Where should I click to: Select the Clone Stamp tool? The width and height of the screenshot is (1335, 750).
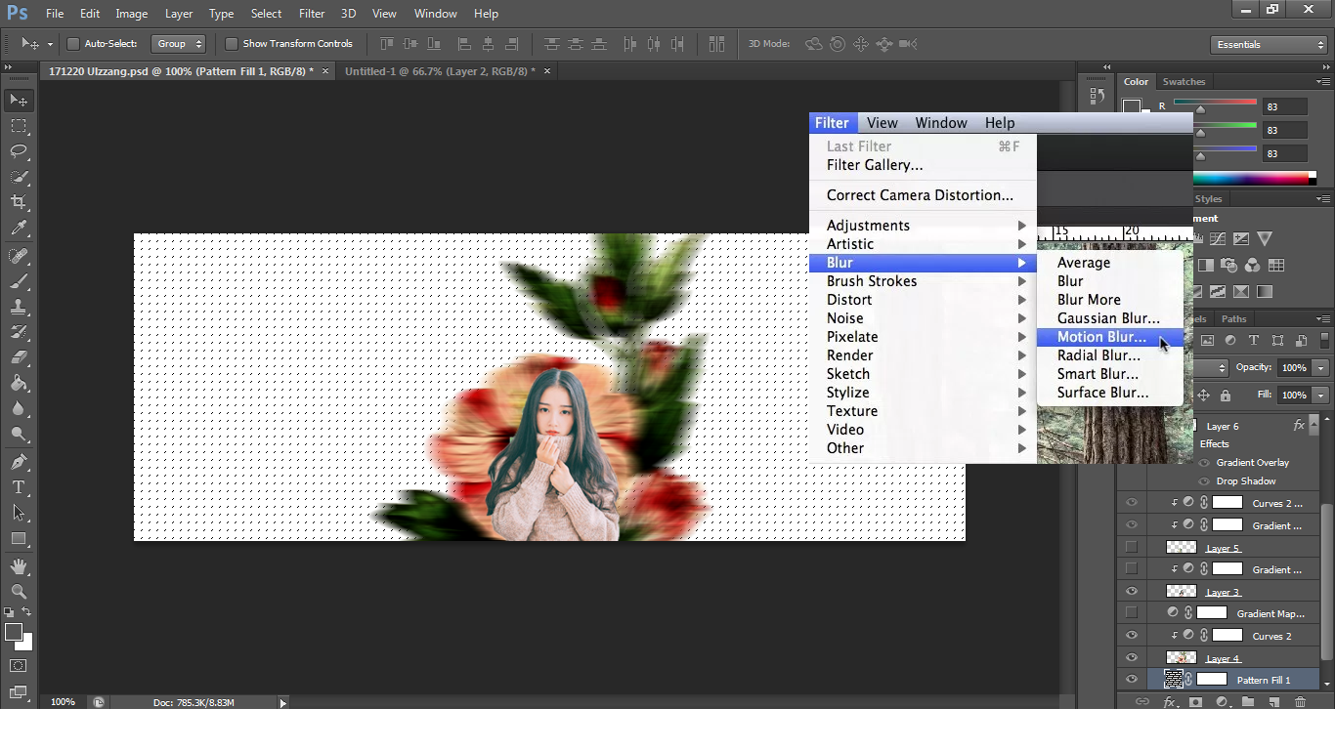(x=19, y=307)
